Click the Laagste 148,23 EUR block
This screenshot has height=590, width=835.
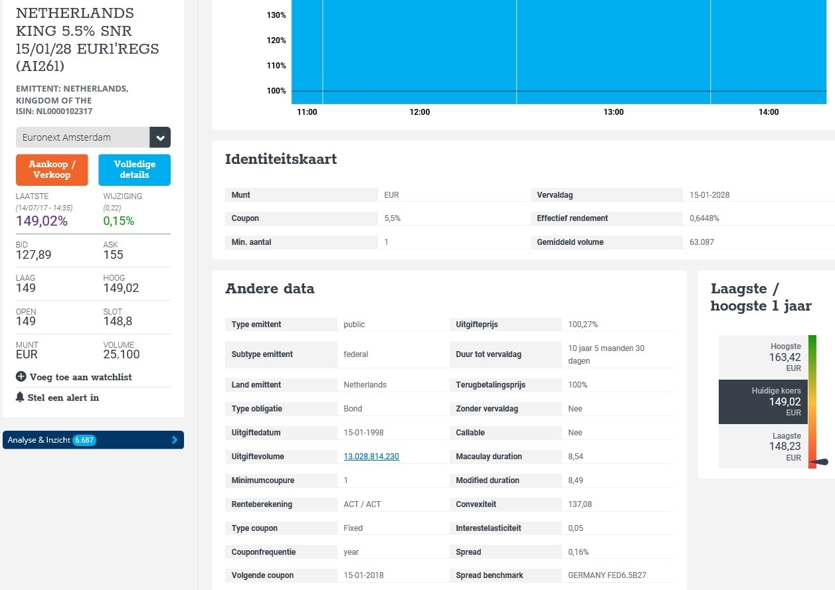coord(763,447)
